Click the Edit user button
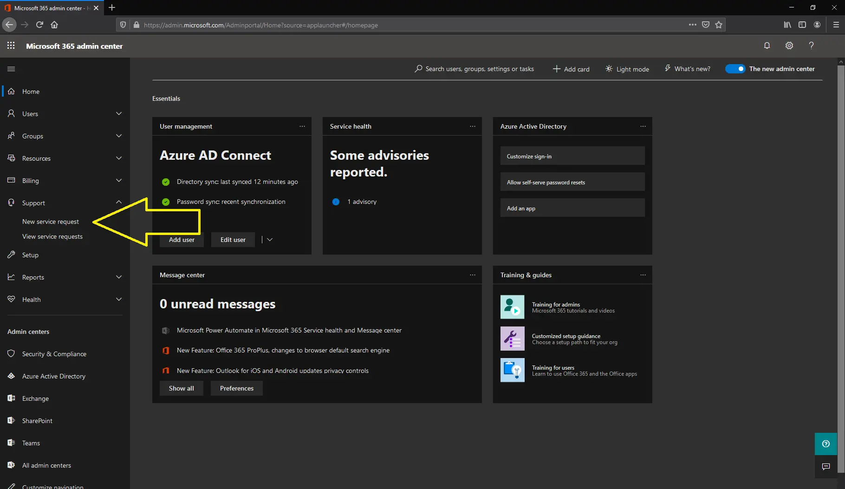845x489 pixels. pyautogui.click(x=233, y=240)
